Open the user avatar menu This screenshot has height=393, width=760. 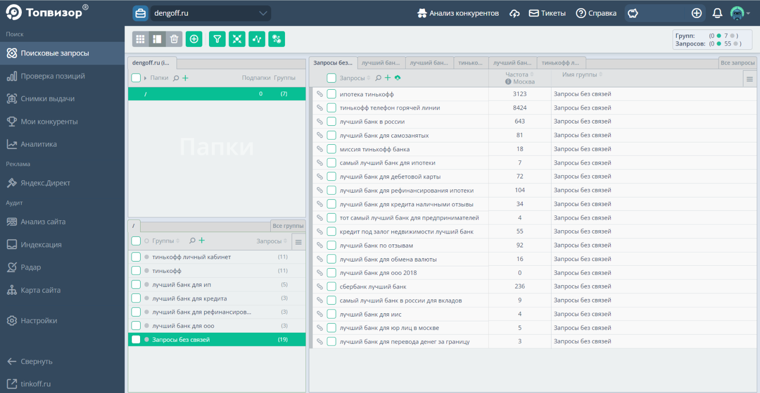click(x=740, y=13)
